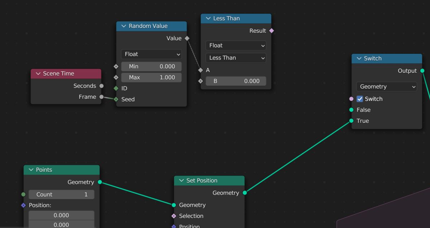This screenshot has width=430, height=228.
Task: Click the Seed input socket of Random Value
Action: point(116,100)
